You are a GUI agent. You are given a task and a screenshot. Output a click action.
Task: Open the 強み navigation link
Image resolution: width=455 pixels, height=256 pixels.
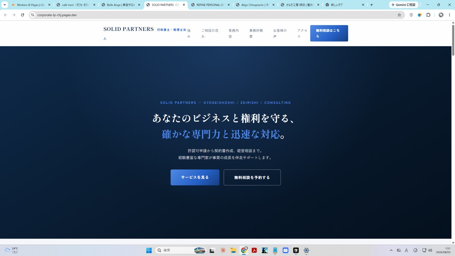click(189, 33)
